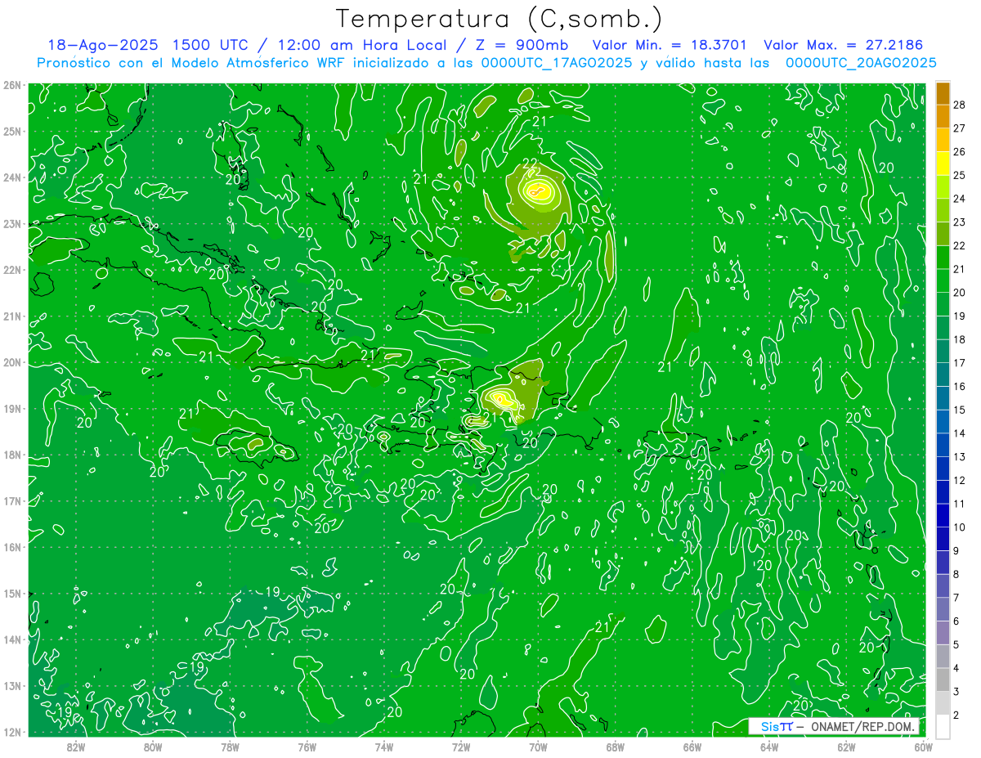Click the "82W" longitude label
Screen dimensions: 981x758
point(76,747)
